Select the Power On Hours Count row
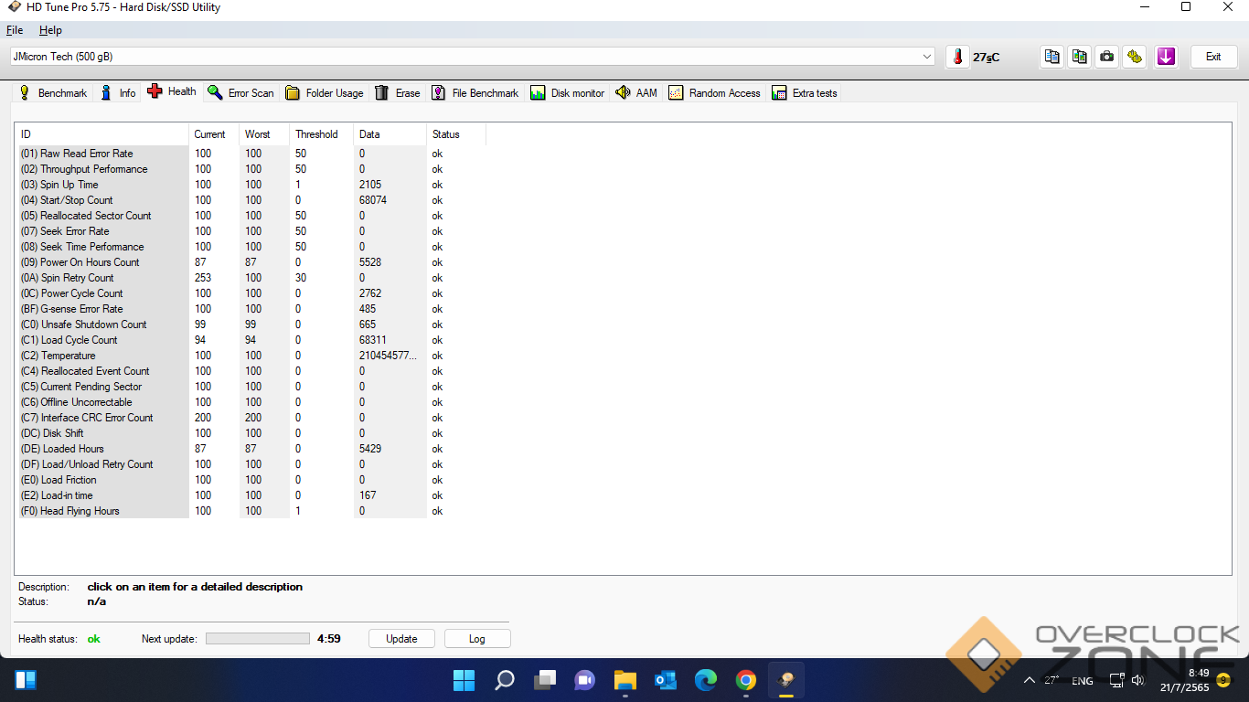This screenshot has height=702, width=1249. [252, 262]
